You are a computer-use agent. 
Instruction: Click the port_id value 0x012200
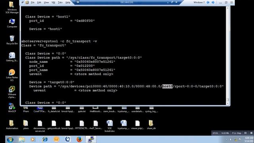click(85, 66)
